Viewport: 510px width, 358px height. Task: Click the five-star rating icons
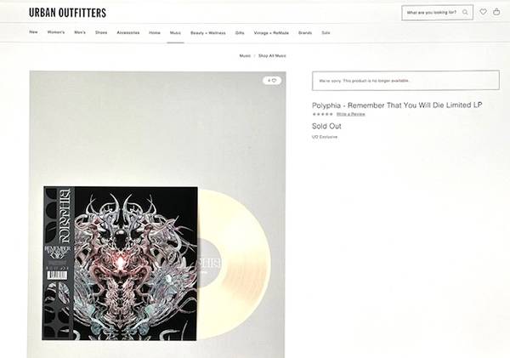(322, 114)
